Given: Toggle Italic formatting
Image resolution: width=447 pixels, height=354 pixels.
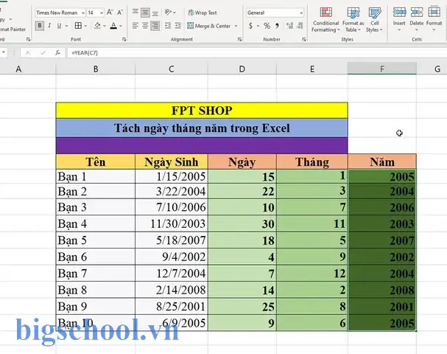Looking at the screenshot, I should point(49,26).
